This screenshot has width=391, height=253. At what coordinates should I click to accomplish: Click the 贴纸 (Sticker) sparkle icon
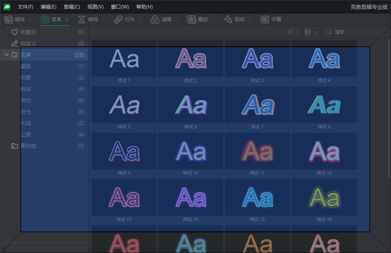[x=228, y=19]
